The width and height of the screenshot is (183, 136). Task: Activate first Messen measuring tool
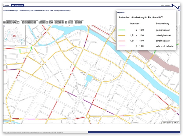pyautogui.click(x=50, y=23)
